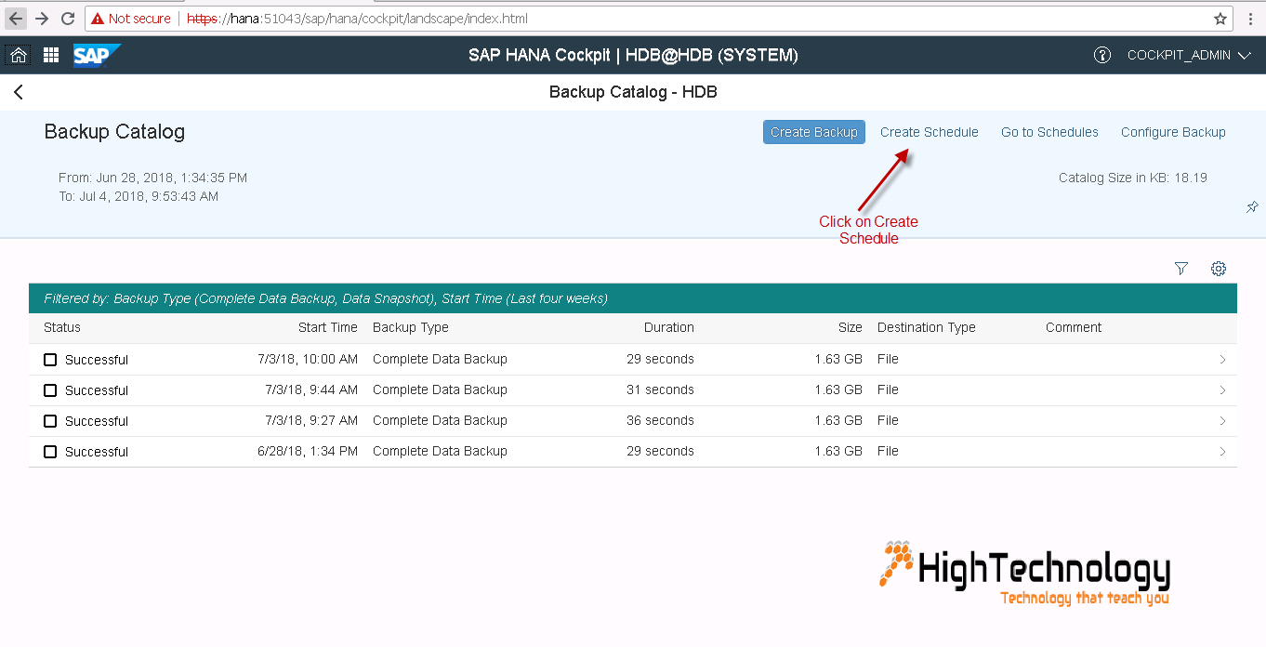Screen dimensions: 1266x647
Task: Click the '29 seconds' duration of the 10:00 AM backup
Action: pos(660,359)
